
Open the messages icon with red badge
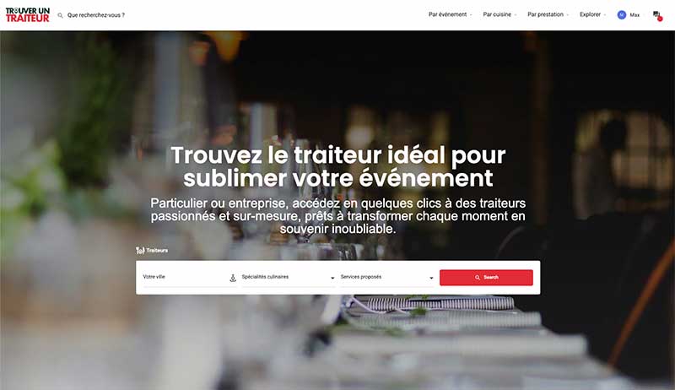[x=657, y=15]
